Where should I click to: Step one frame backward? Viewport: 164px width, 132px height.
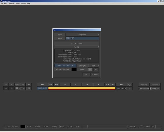click(76, 85)
